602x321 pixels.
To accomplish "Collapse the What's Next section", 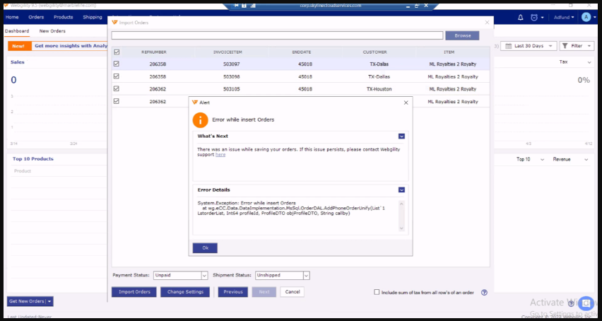I will click(x=401, y=136).
